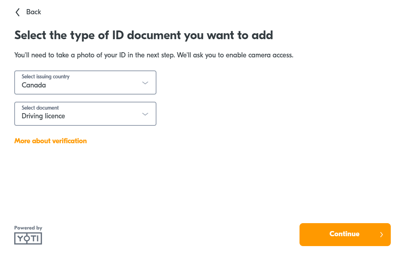Click the Select document field label
Image resolution: width=405 pixels, height=254 pixels.
click(x=40, y=108)
